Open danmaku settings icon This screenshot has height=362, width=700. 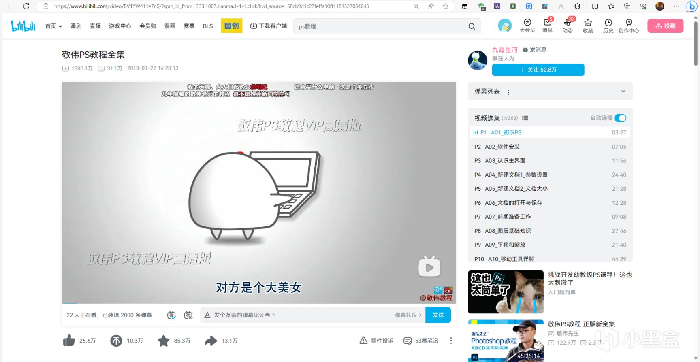[188, 315]
